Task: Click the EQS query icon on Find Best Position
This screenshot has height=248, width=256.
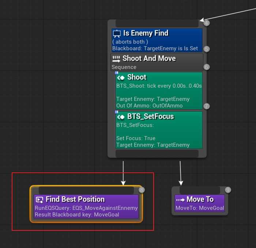Action: (39, 200)
